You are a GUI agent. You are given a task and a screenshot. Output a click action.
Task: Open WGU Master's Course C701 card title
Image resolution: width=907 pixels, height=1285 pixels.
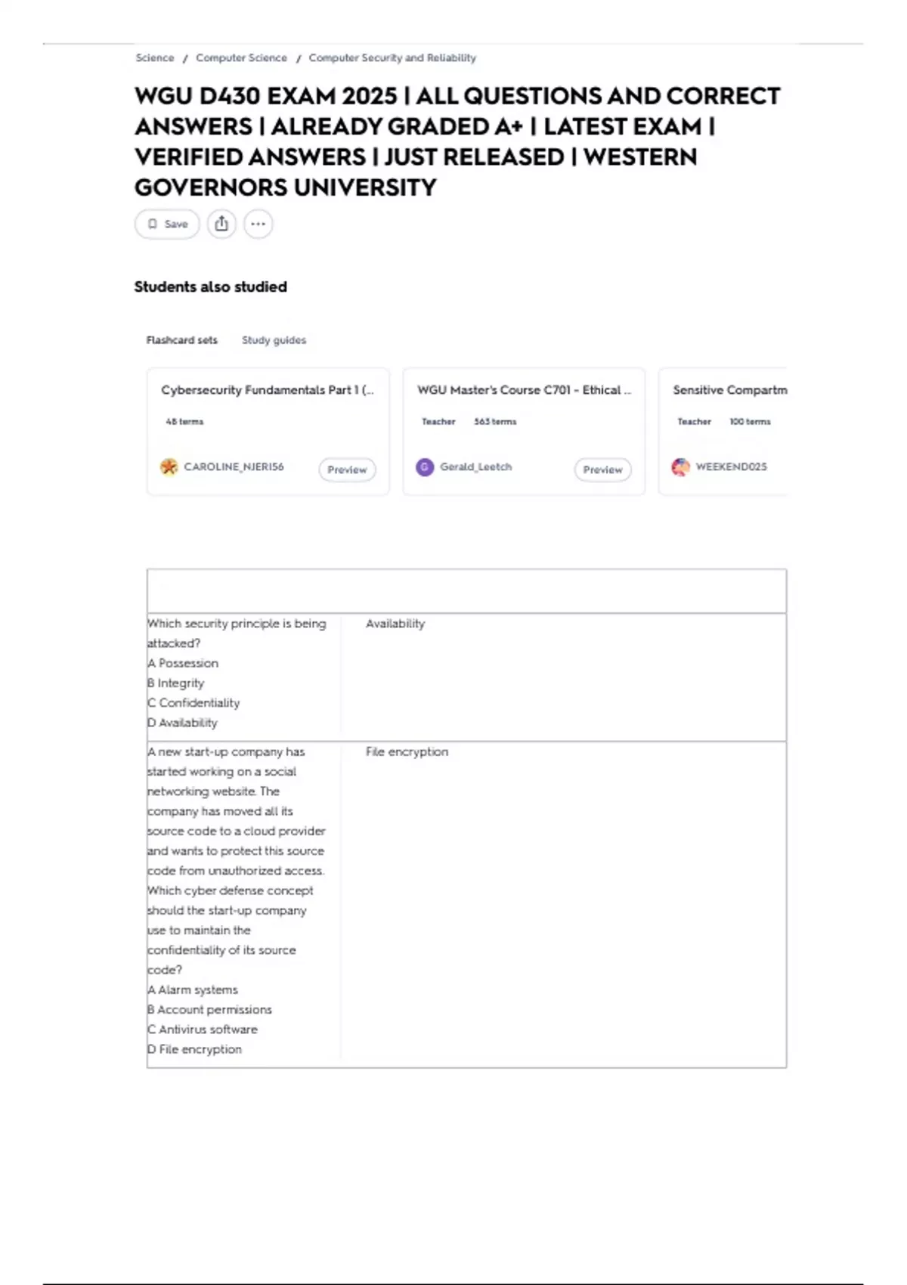click(x=523, y=390)
